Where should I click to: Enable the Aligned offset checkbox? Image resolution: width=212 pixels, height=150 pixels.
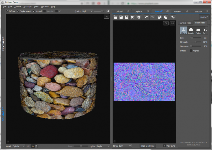point(191,51)
